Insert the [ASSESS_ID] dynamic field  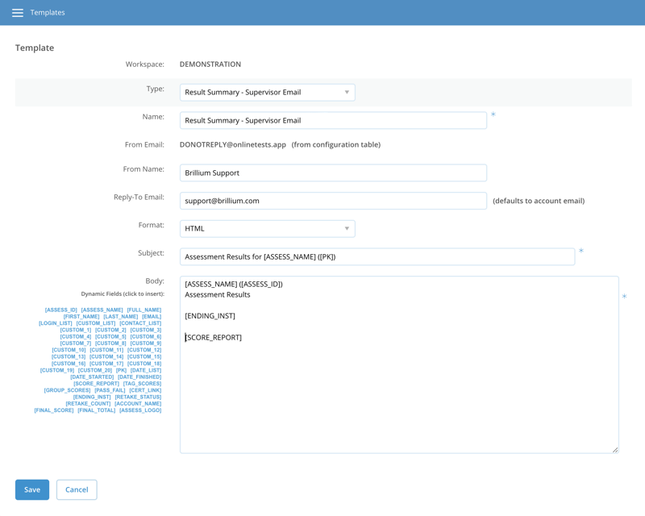pos(61,310)
